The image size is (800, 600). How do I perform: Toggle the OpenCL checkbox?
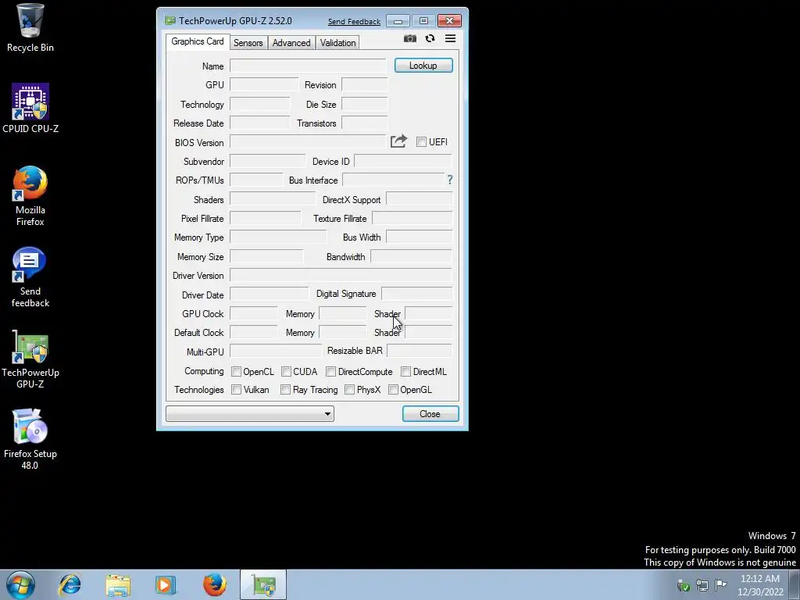(236, 371)
